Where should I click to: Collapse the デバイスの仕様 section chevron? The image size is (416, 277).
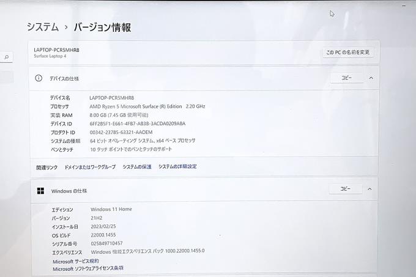click(x=371, y=78)
